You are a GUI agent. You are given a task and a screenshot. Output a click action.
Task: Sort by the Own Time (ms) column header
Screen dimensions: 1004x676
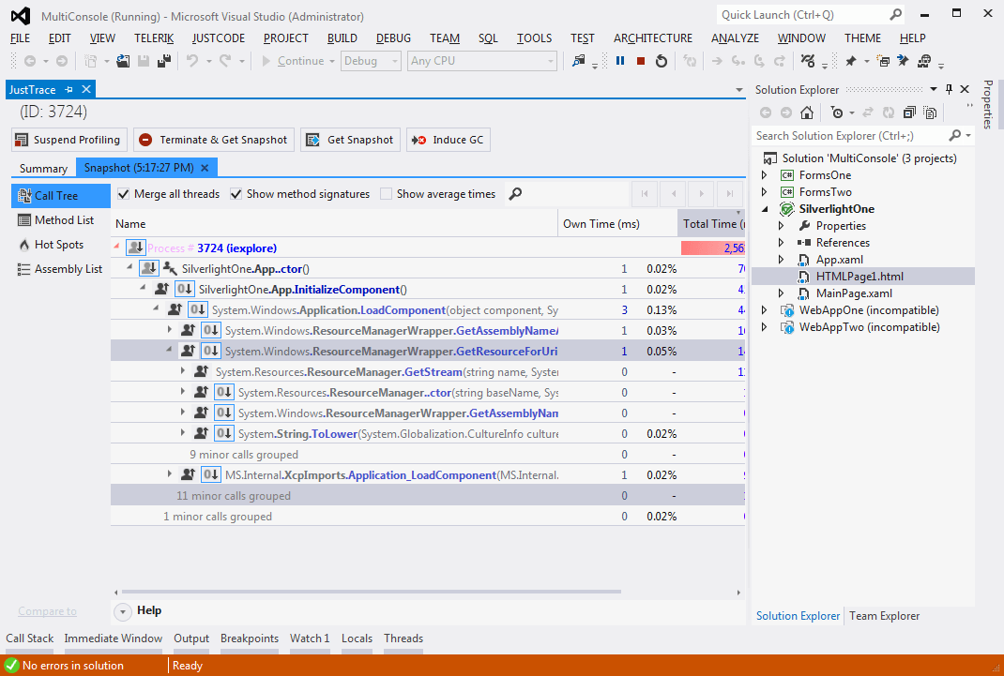coord(601,224)
